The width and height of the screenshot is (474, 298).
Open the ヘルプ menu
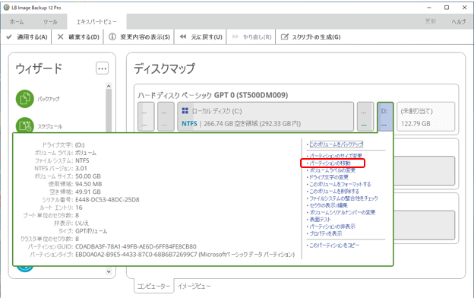(x=459, y=21)
